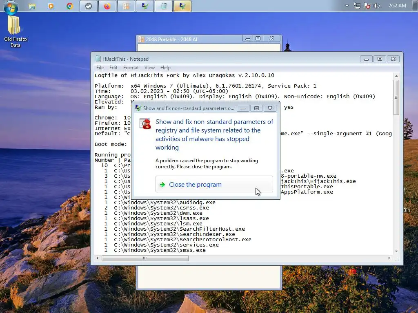The height and width of the screenshot is (313, 418).
Task: Click the '8-portable-nw.exe' text in Notepad
Action: click(309, 176)
